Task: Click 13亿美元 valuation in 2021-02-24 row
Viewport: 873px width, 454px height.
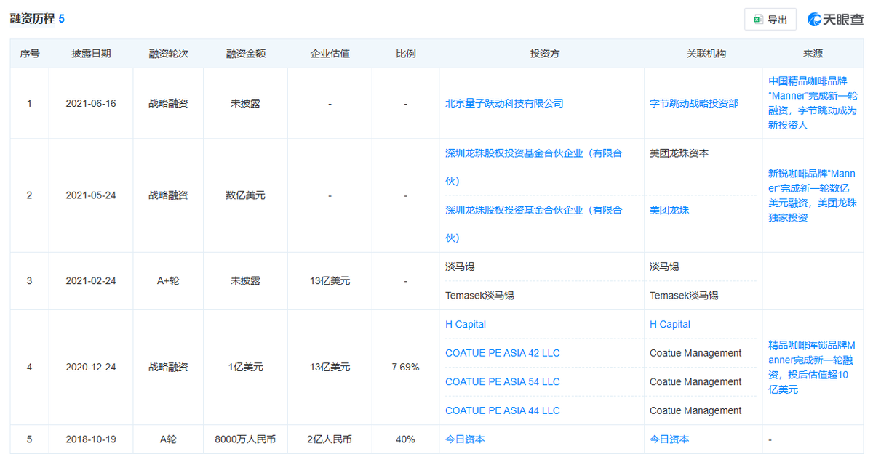Action: 330,281
